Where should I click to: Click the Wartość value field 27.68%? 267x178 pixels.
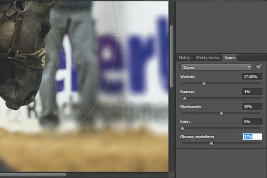(x=252, y=77)
